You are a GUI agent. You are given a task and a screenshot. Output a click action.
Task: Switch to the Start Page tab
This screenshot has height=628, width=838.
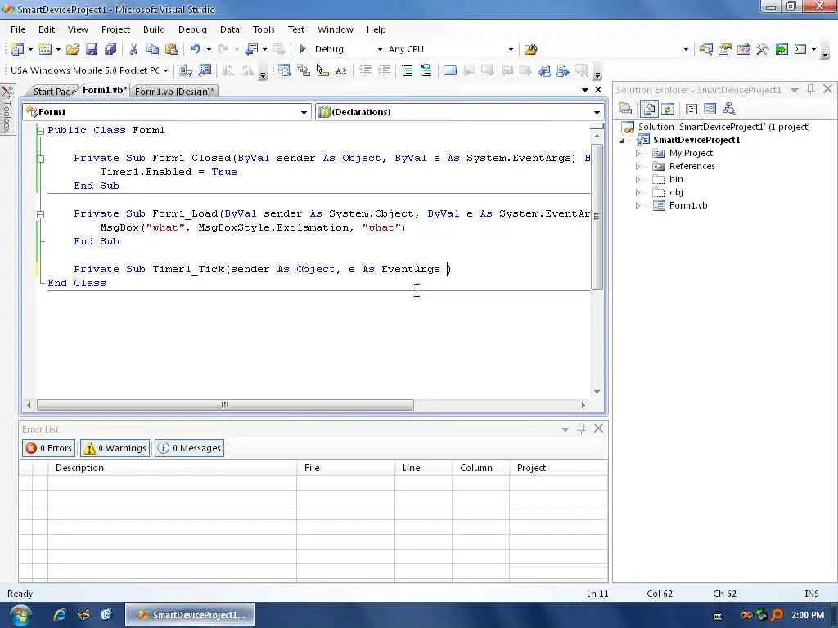(x=54, y=92)
